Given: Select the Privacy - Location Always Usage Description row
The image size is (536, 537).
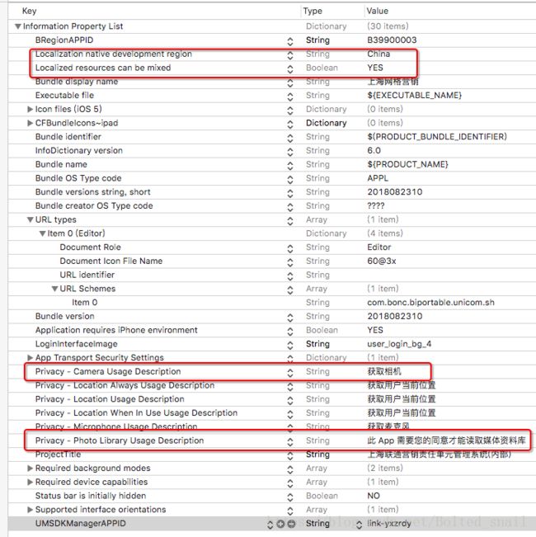Looking at the screenshot, I should click(272, 385).
